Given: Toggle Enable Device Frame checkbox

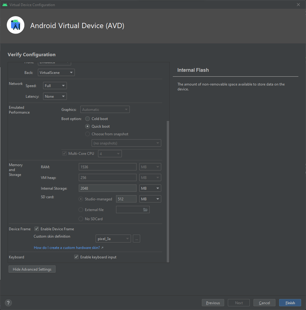Looking at the screenshot, I should [x=37, y=229].
